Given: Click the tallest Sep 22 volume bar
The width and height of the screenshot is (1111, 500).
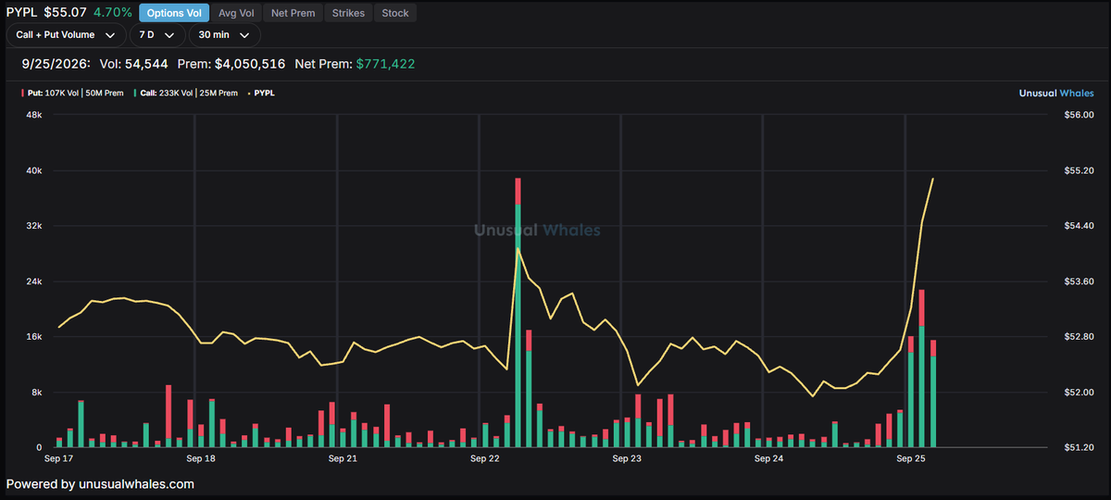Looking at the screenshot, I should pos(518,313).
